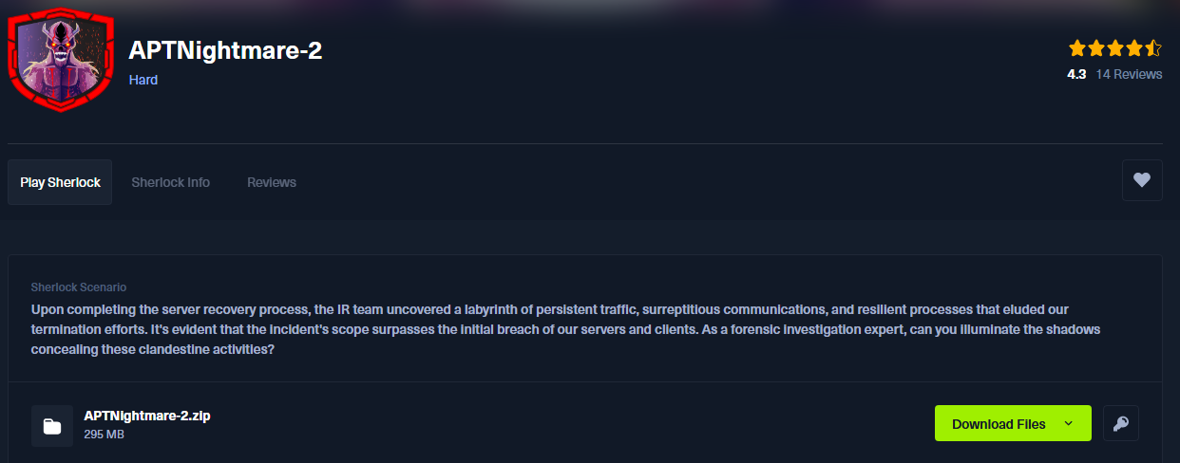Click the middle third rating star
The width and height of the screenshot is (1180, 463).
(1114, 48)
